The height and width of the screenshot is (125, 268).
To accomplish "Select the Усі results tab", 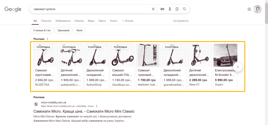I will [35, 21].
